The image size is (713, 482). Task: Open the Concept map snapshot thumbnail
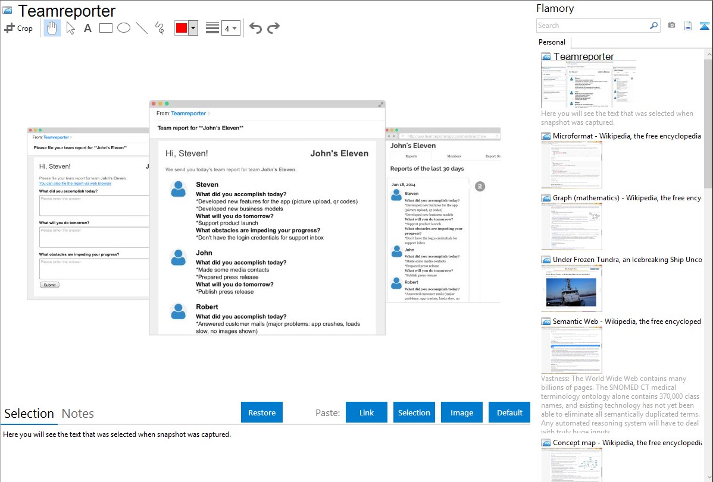pos(571,465)
